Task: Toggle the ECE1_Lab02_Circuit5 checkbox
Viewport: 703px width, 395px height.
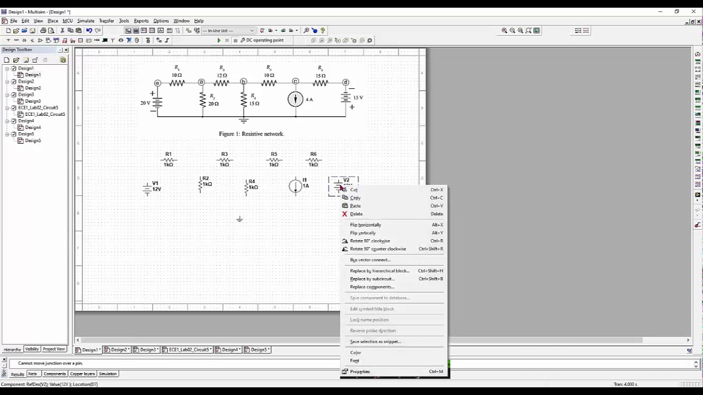Action: pos(14,108)
